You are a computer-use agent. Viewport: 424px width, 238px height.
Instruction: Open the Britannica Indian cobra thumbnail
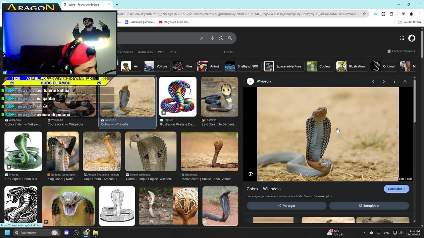click(x=210, y=151)
